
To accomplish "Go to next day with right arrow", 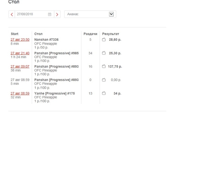I will [x=57, y=14].
